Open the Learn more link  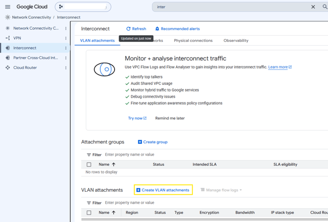[x=280, y=67]
